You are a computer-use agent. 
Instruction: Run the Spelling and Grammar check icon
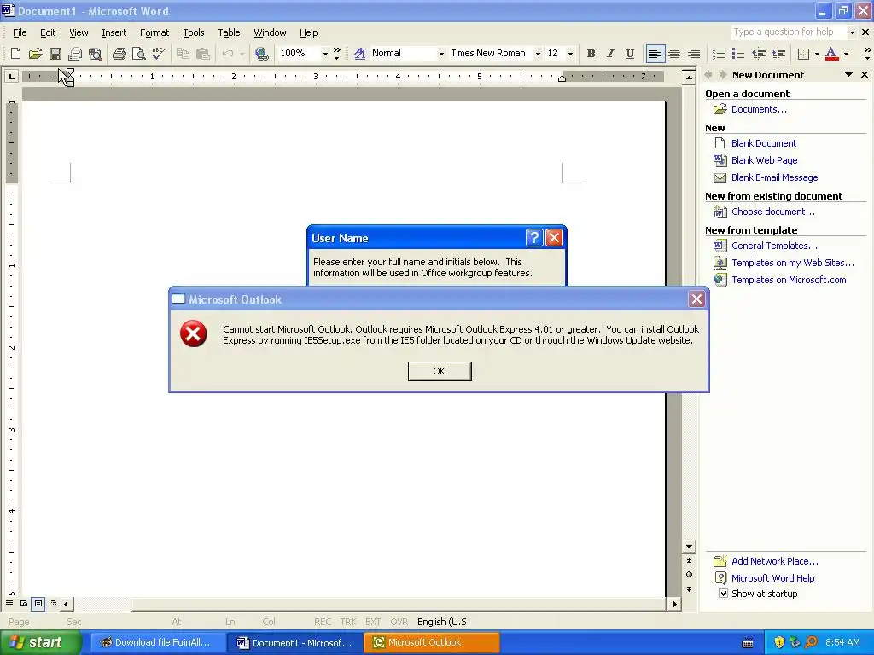[x=158, y=54]
